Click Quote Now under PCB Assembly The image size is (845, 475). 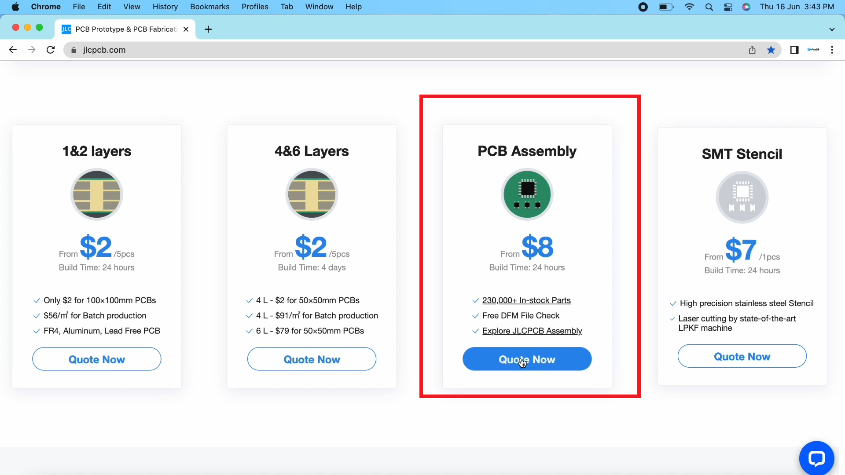pyautogui.click(x=527, y=359)
